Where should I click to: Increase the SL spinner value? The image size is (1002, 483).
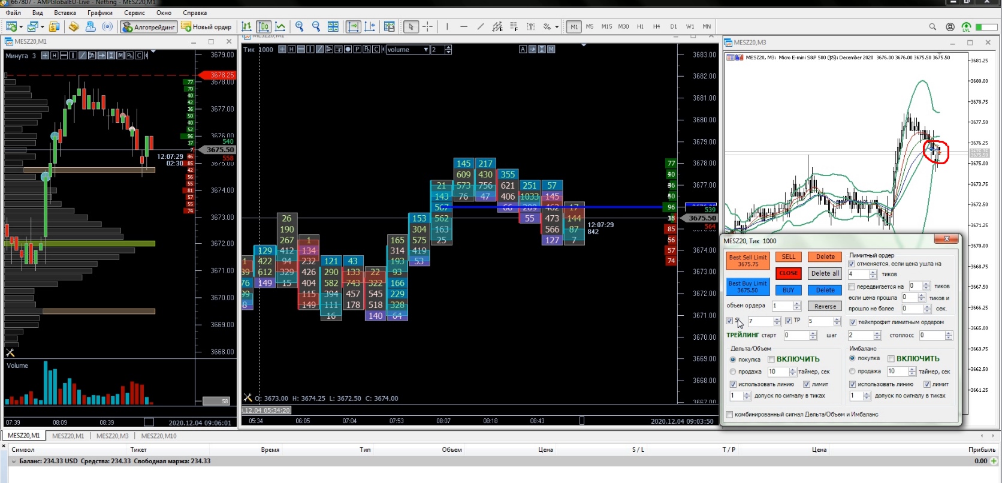[777, 319]
